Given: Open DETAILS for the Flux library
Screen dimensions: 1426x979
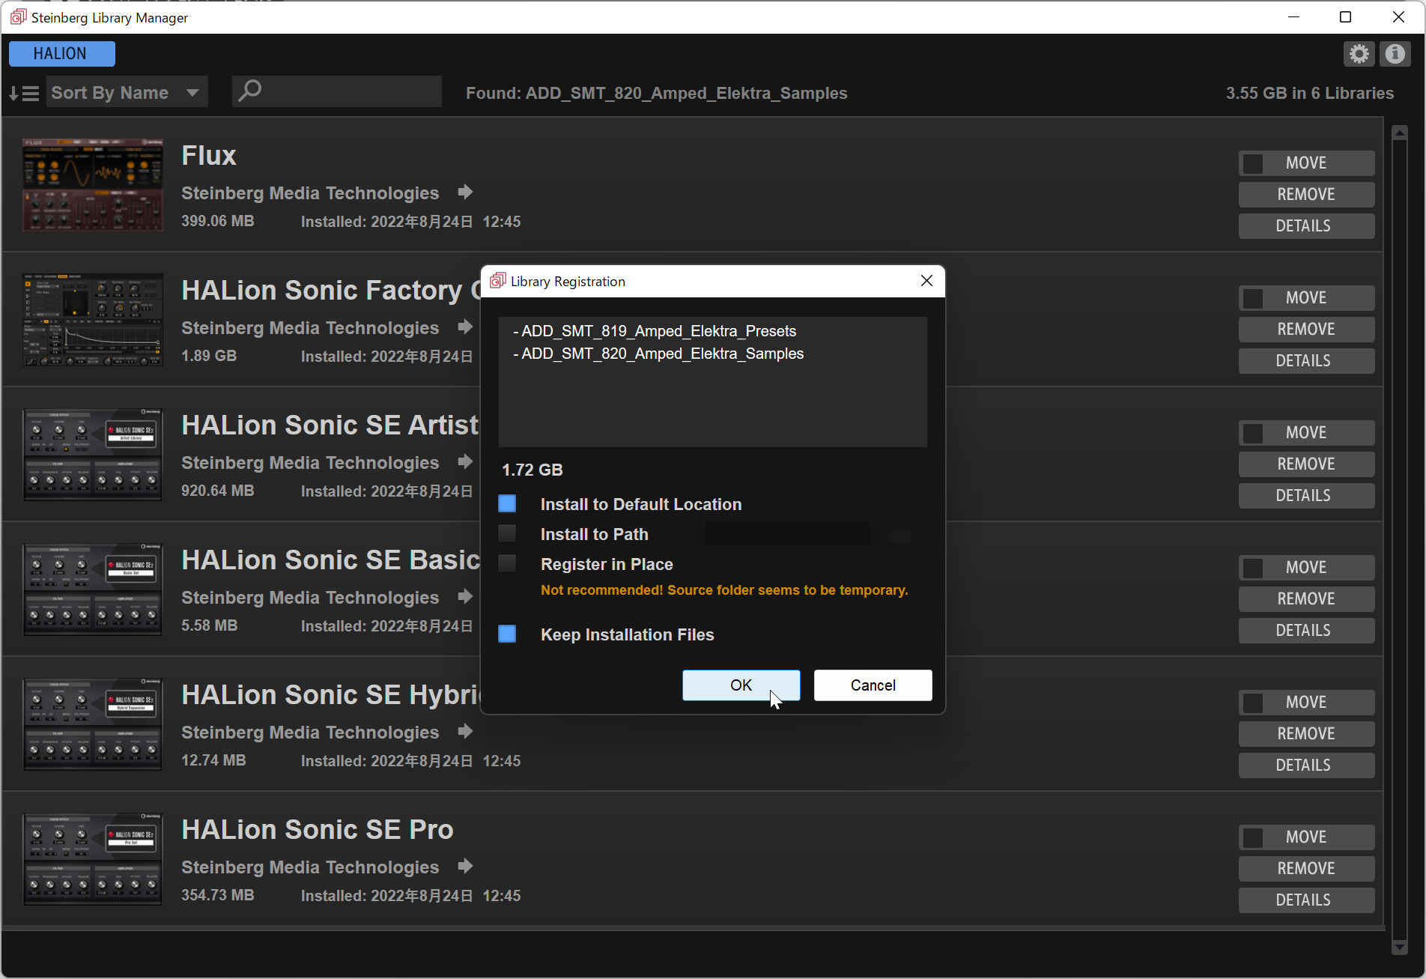Looking at the screenshot, I should click(x=1306, y=226).
